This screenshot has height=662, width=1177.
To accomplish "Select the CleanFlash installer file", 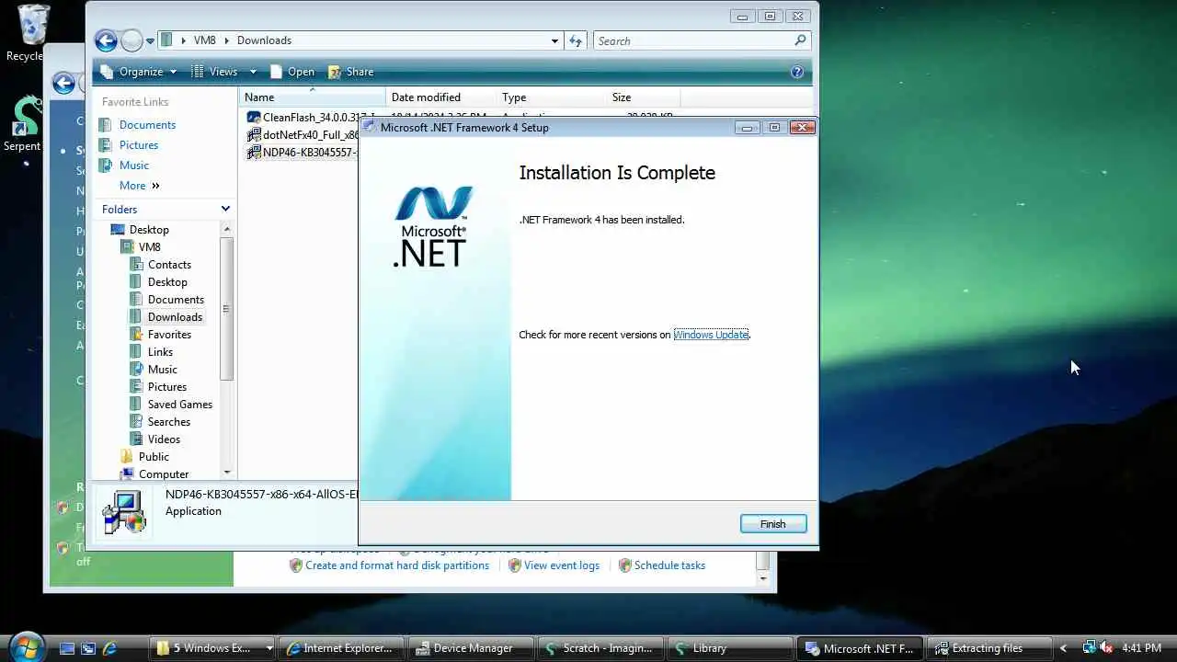I will [310, 118].
